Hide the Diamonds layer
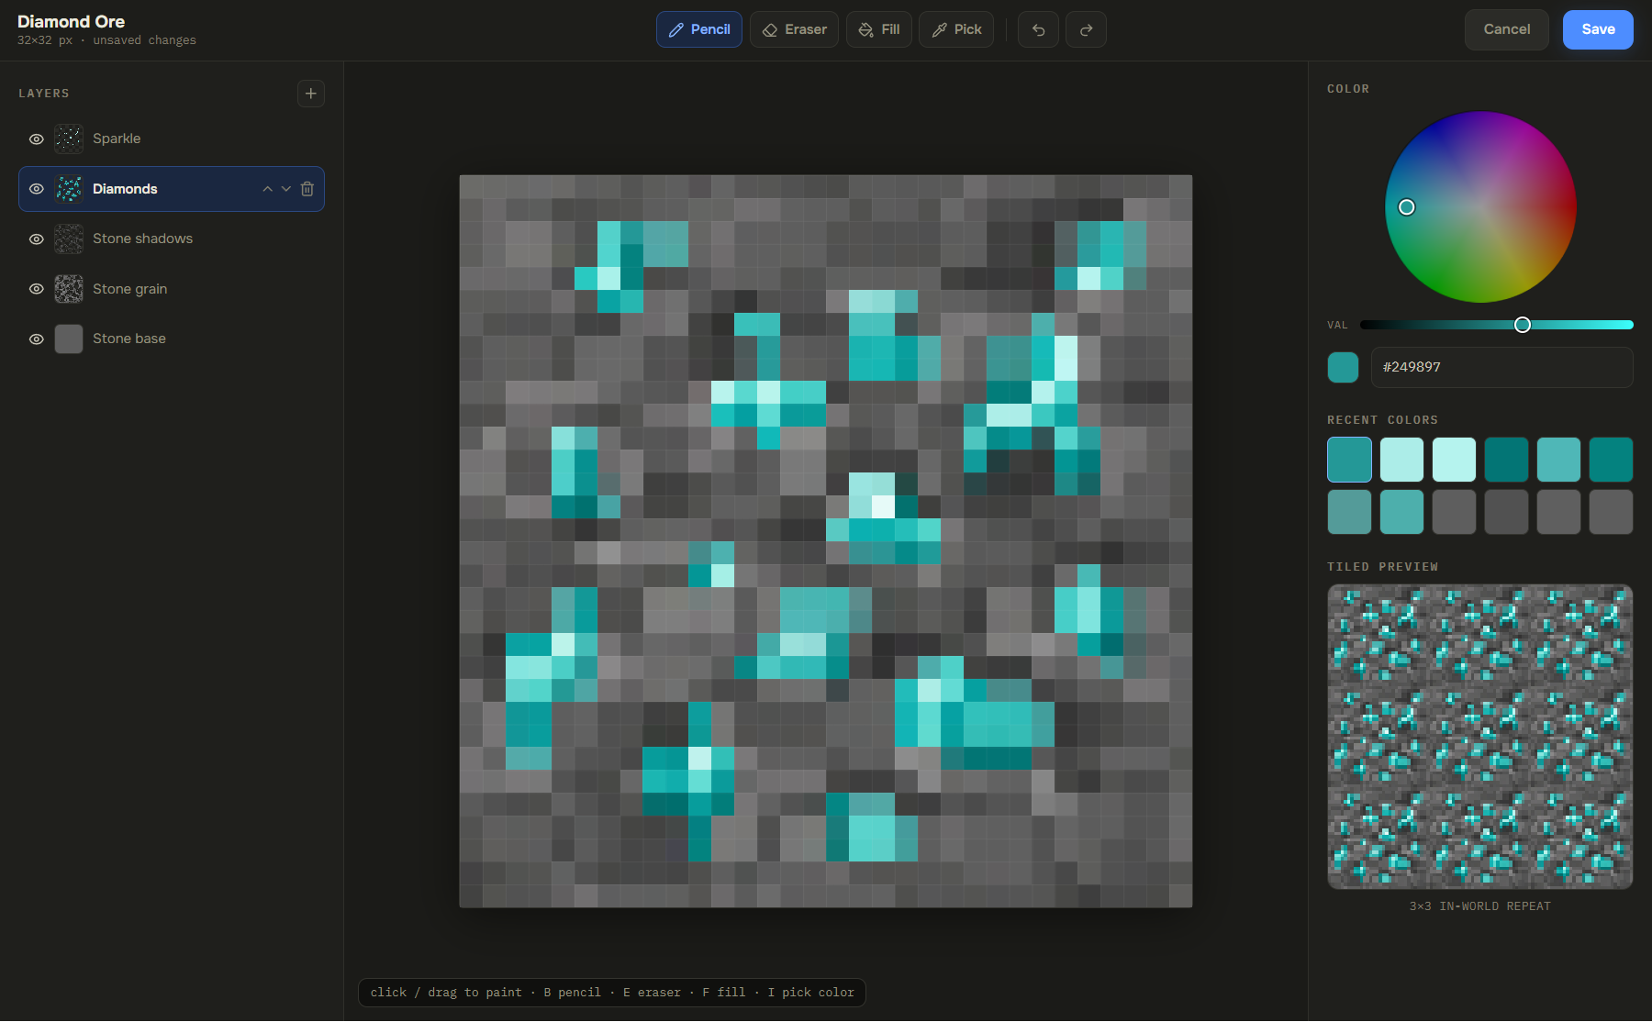The height and width of the screenshot is (1022, 1652). click(37, 189)
